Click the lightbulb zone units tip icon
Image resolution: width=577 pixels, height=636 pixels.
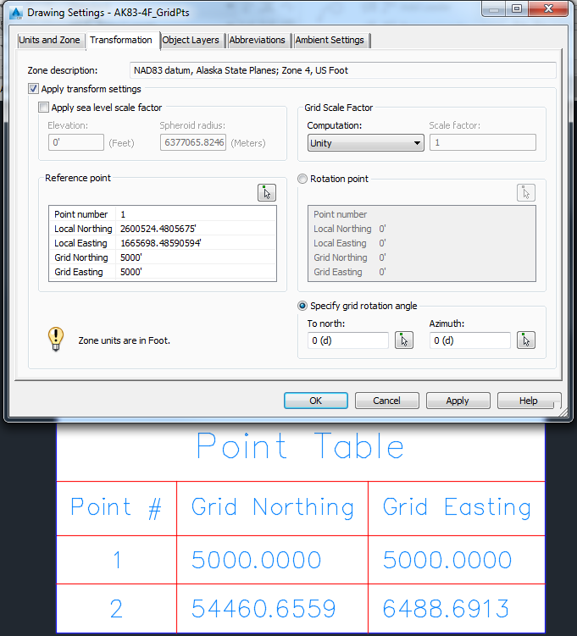coord(56,339)
